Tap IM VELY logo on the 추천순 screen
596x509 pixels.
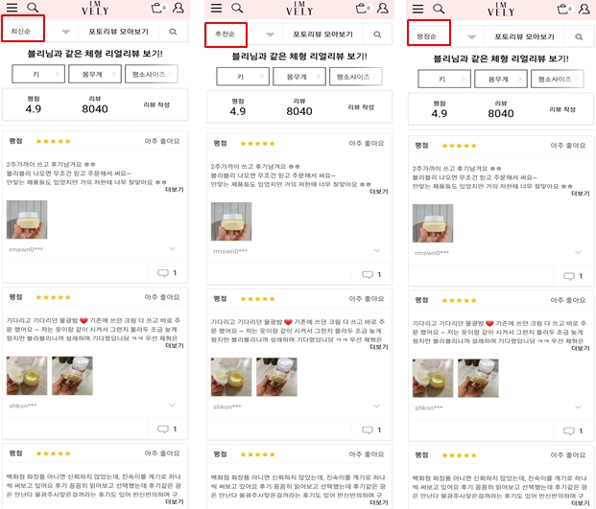point(299,8)
